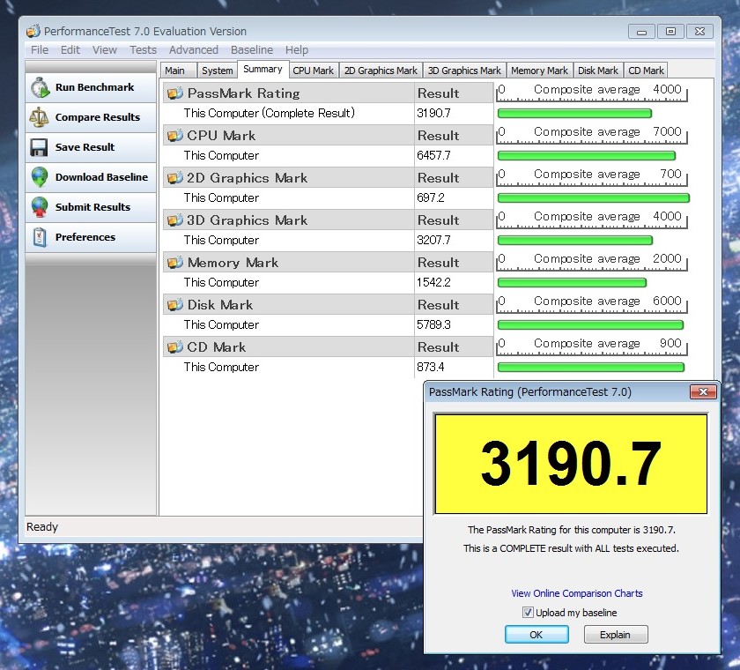Go to the Memory Mark tab
740x670 pixels.
point(539,71)
